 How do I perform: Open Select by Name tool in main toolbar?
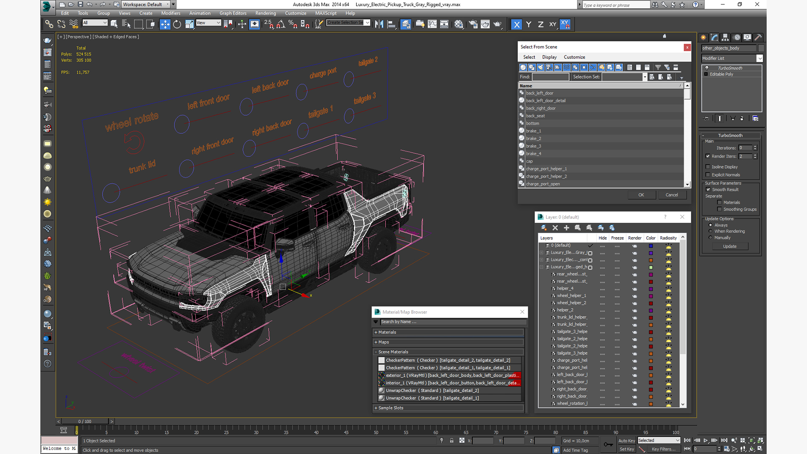coord(126,24)
